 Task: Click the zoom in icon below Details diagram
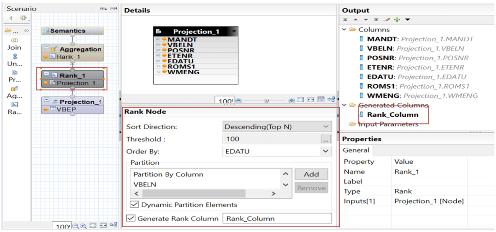[x=292, y=100]
